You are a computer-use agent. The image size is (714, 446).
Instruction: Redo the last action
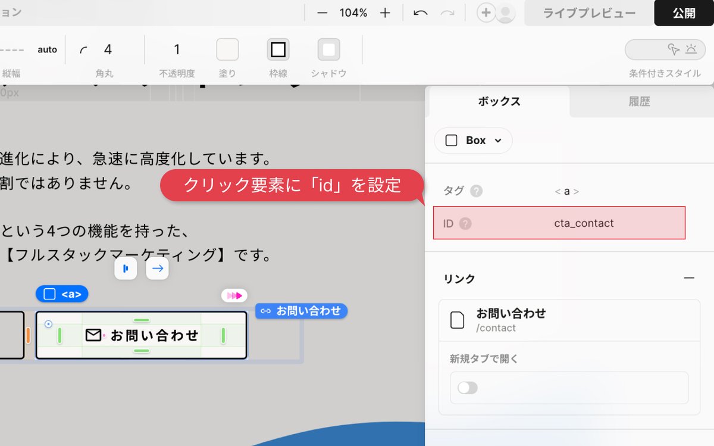447,13
